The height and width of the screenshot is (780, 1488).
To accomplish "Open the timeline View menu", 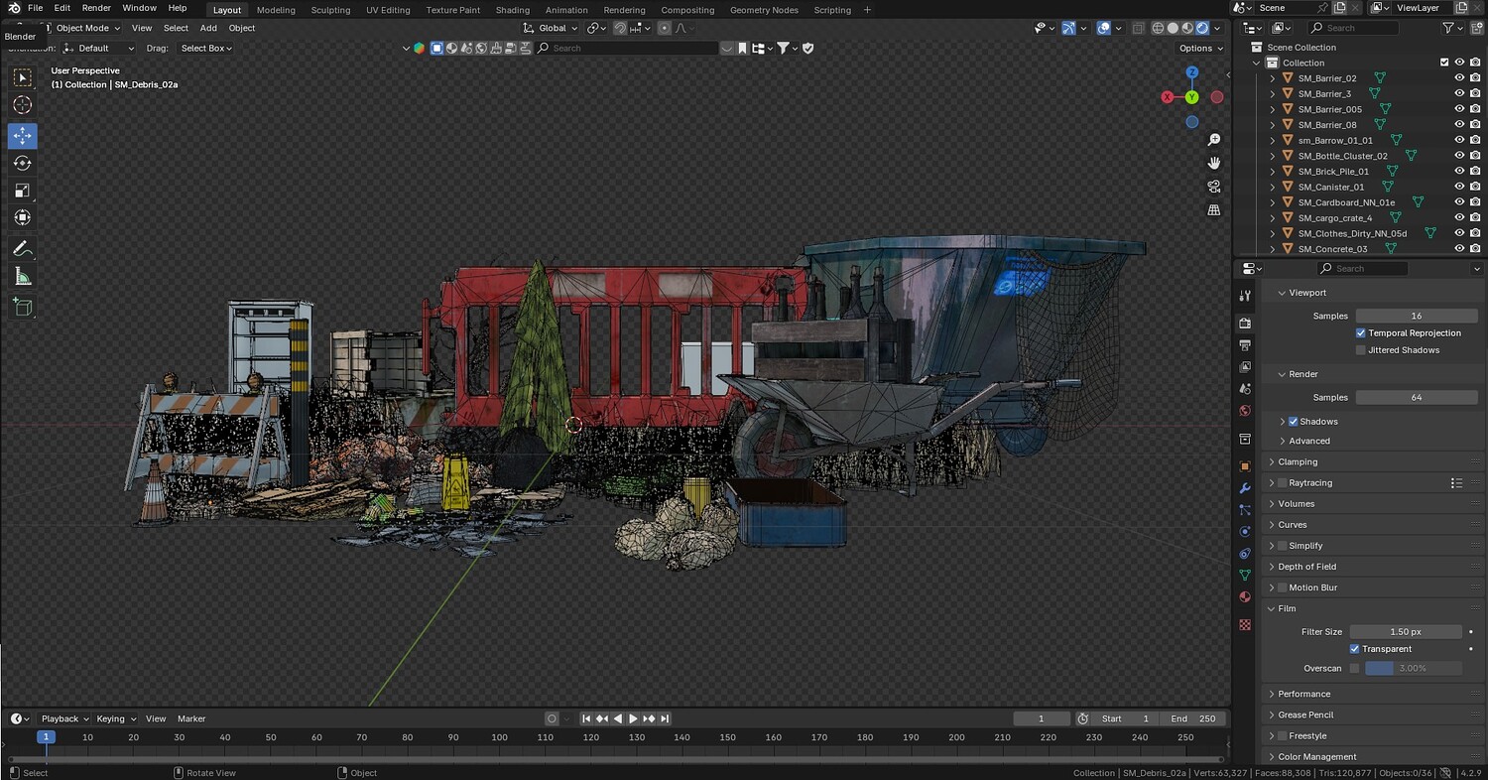I will [x=156, y=718].
